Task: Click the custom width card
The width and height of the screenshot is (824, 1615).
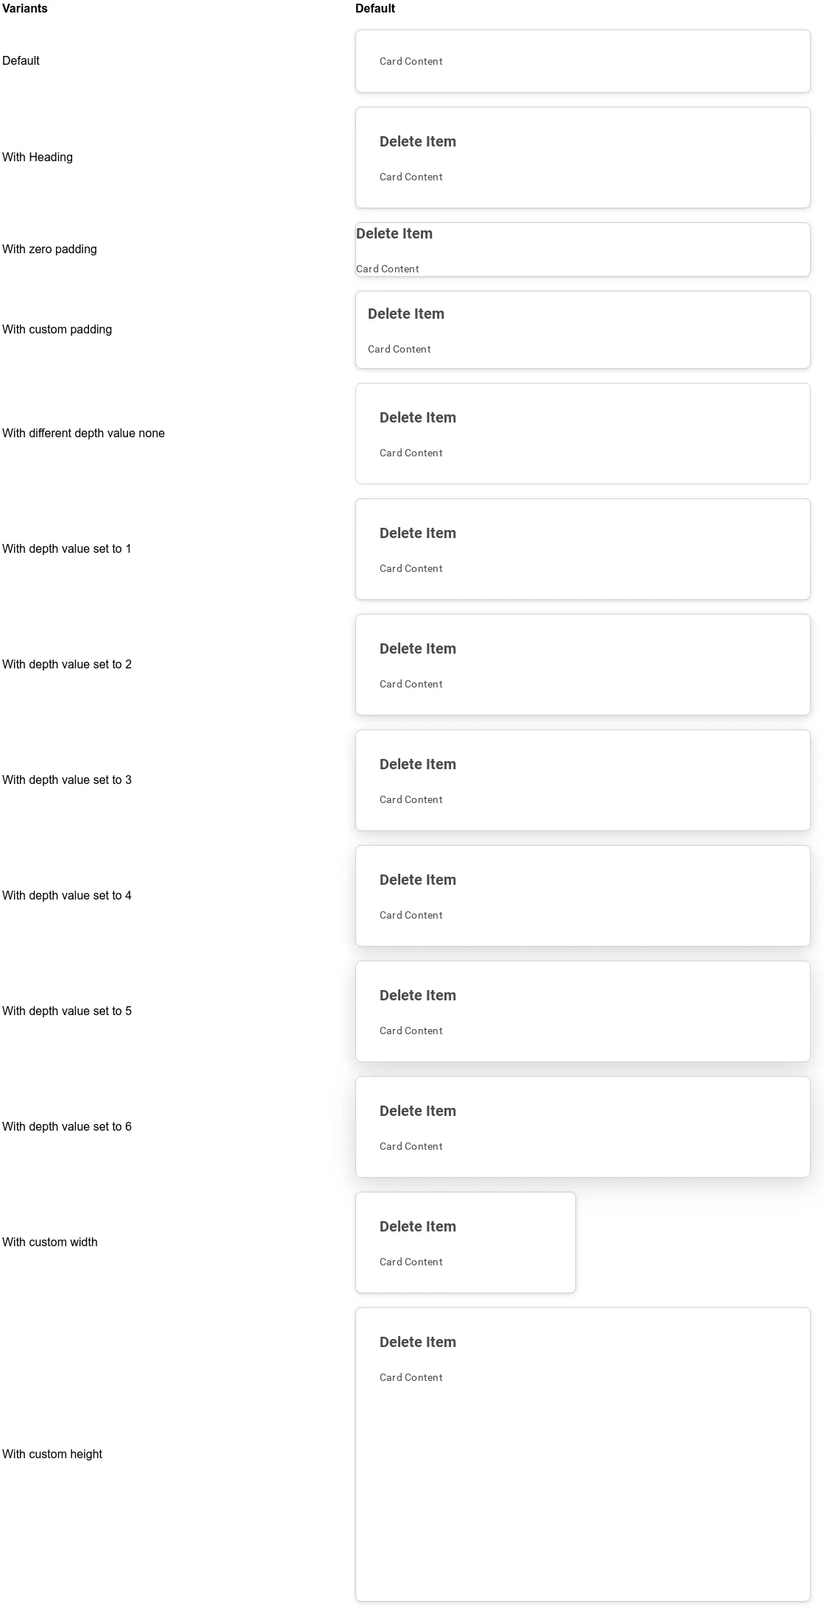Action: coord(466,1243)
